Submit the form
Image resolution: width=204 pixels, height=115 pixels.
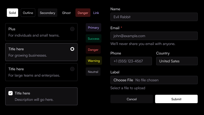point(176,99)
